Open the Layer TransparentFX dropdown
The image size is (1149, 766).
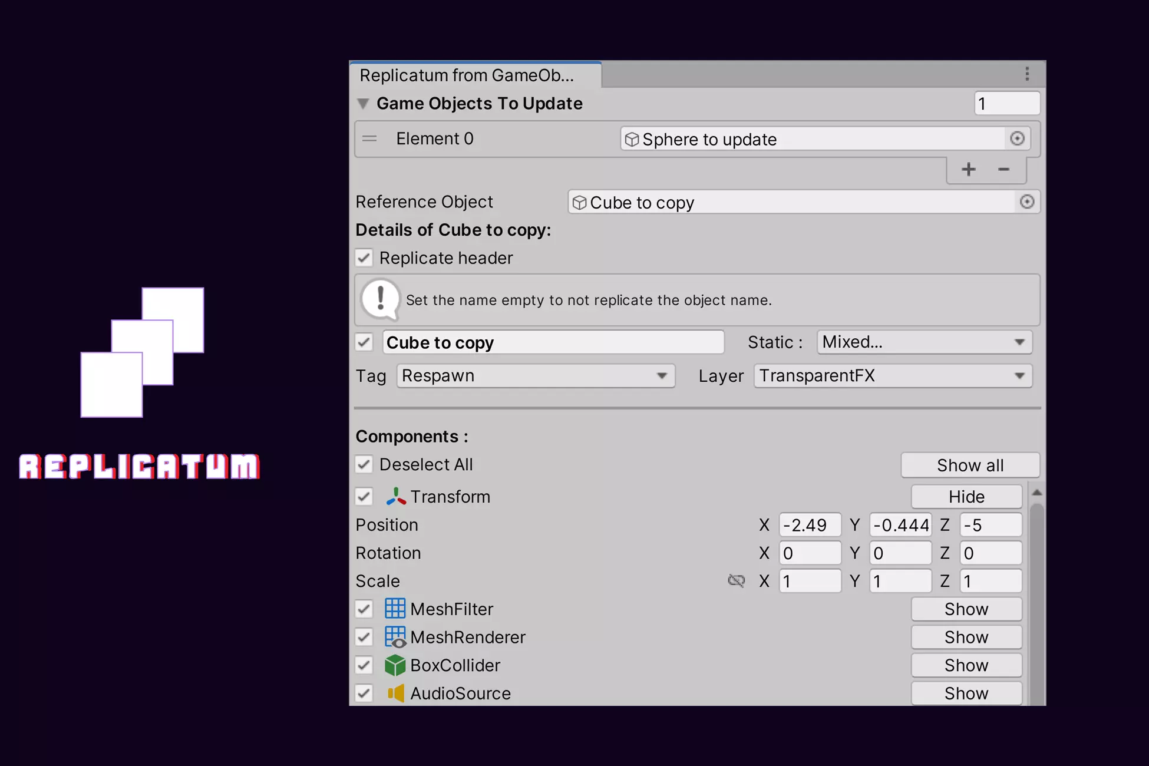(x=892, y=376)
